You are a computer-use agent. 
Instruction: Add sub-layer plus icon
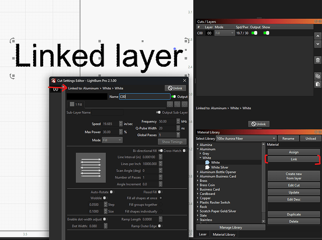tap(170, 104)
